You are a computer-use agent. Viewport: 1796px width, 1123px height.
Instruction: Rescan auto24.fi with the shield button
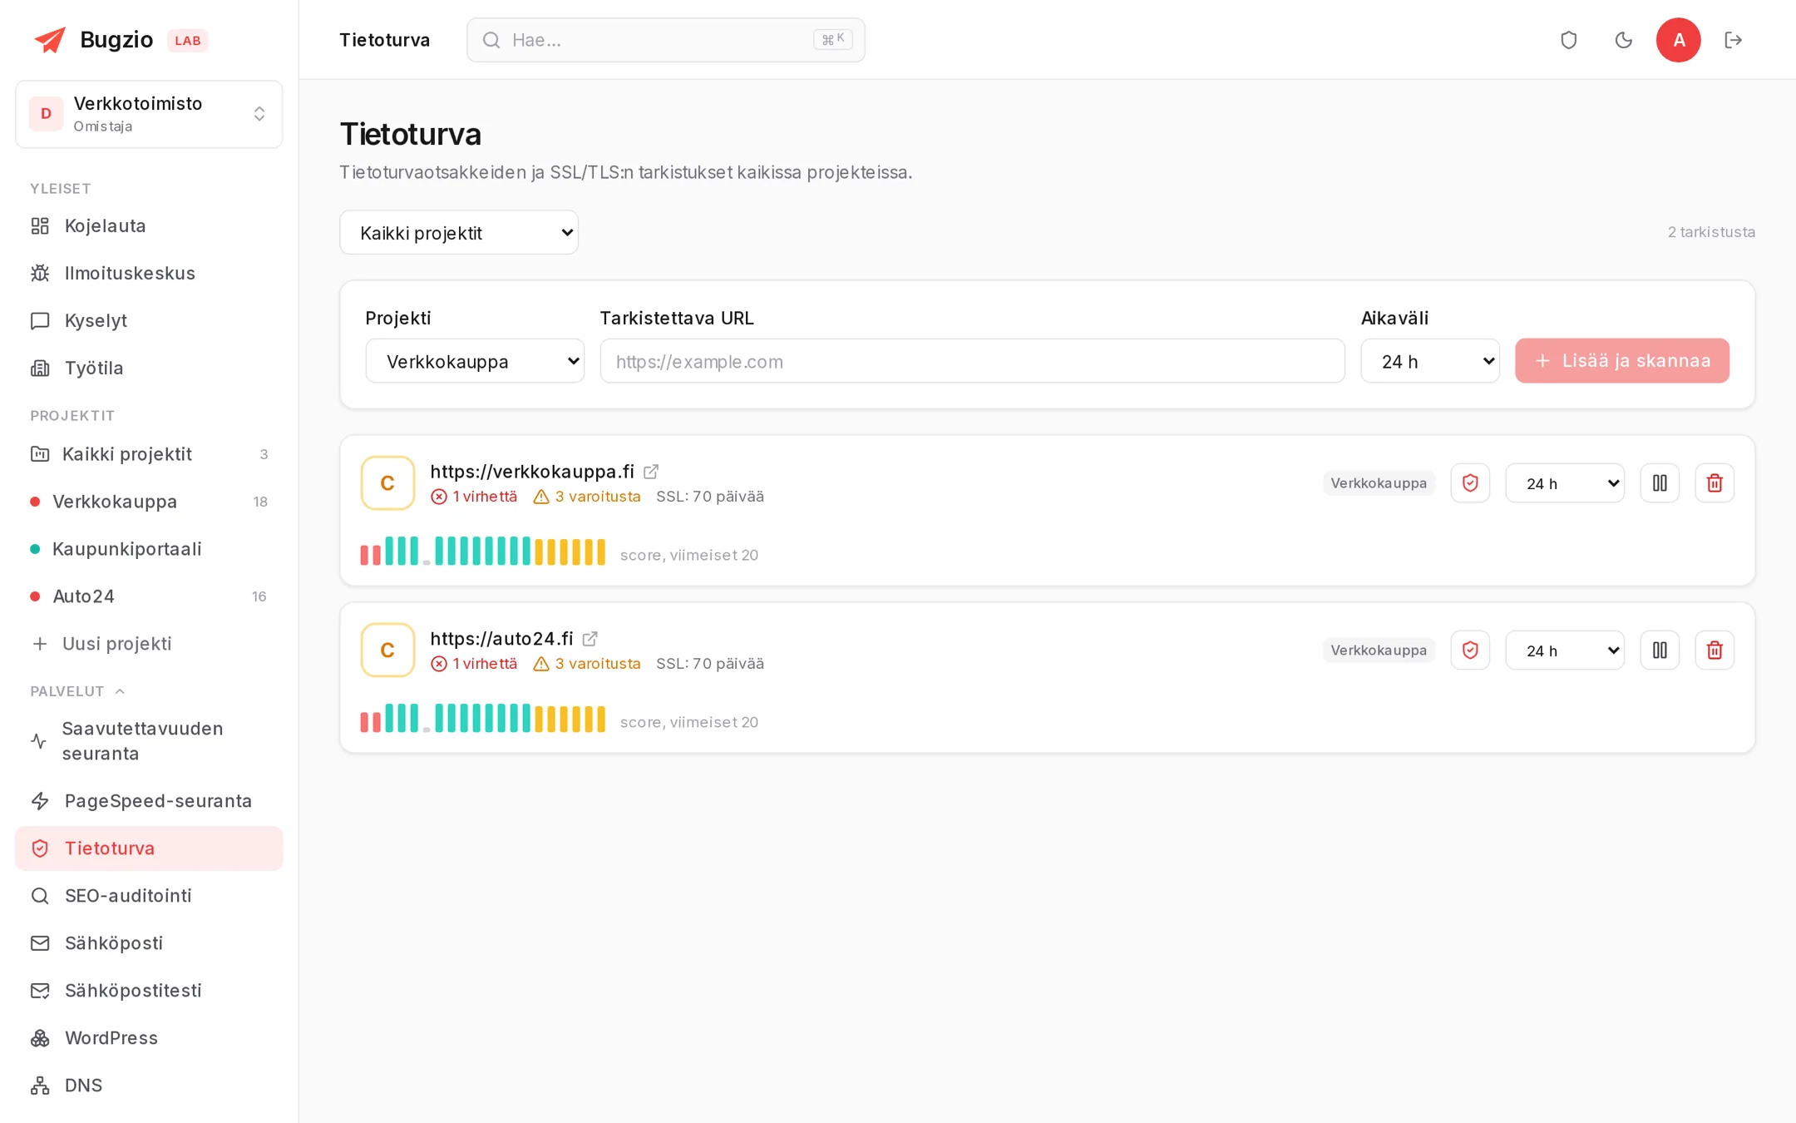pos(1470,651)
